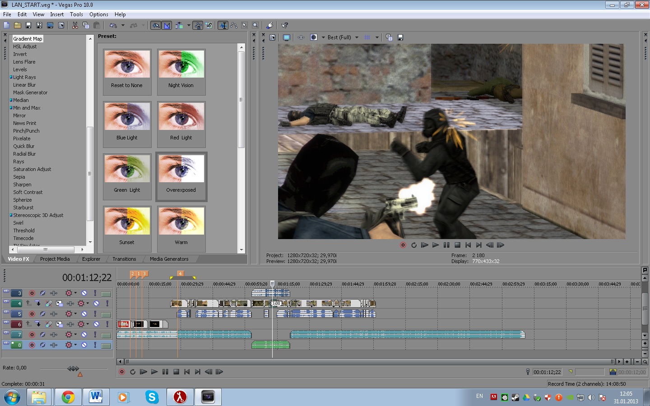Screen dimensions: 650x406
Task: Invert track phase on audio track 5
Action: coord(43,314)
